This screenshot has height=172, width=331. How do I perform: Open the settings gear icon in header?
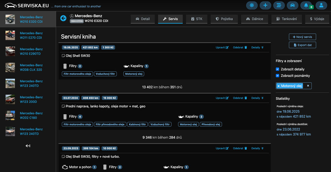point(252,6)
